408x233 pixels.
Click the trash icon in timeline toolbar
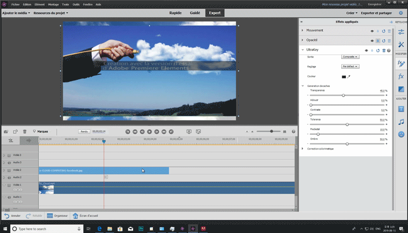coord(24,131)
